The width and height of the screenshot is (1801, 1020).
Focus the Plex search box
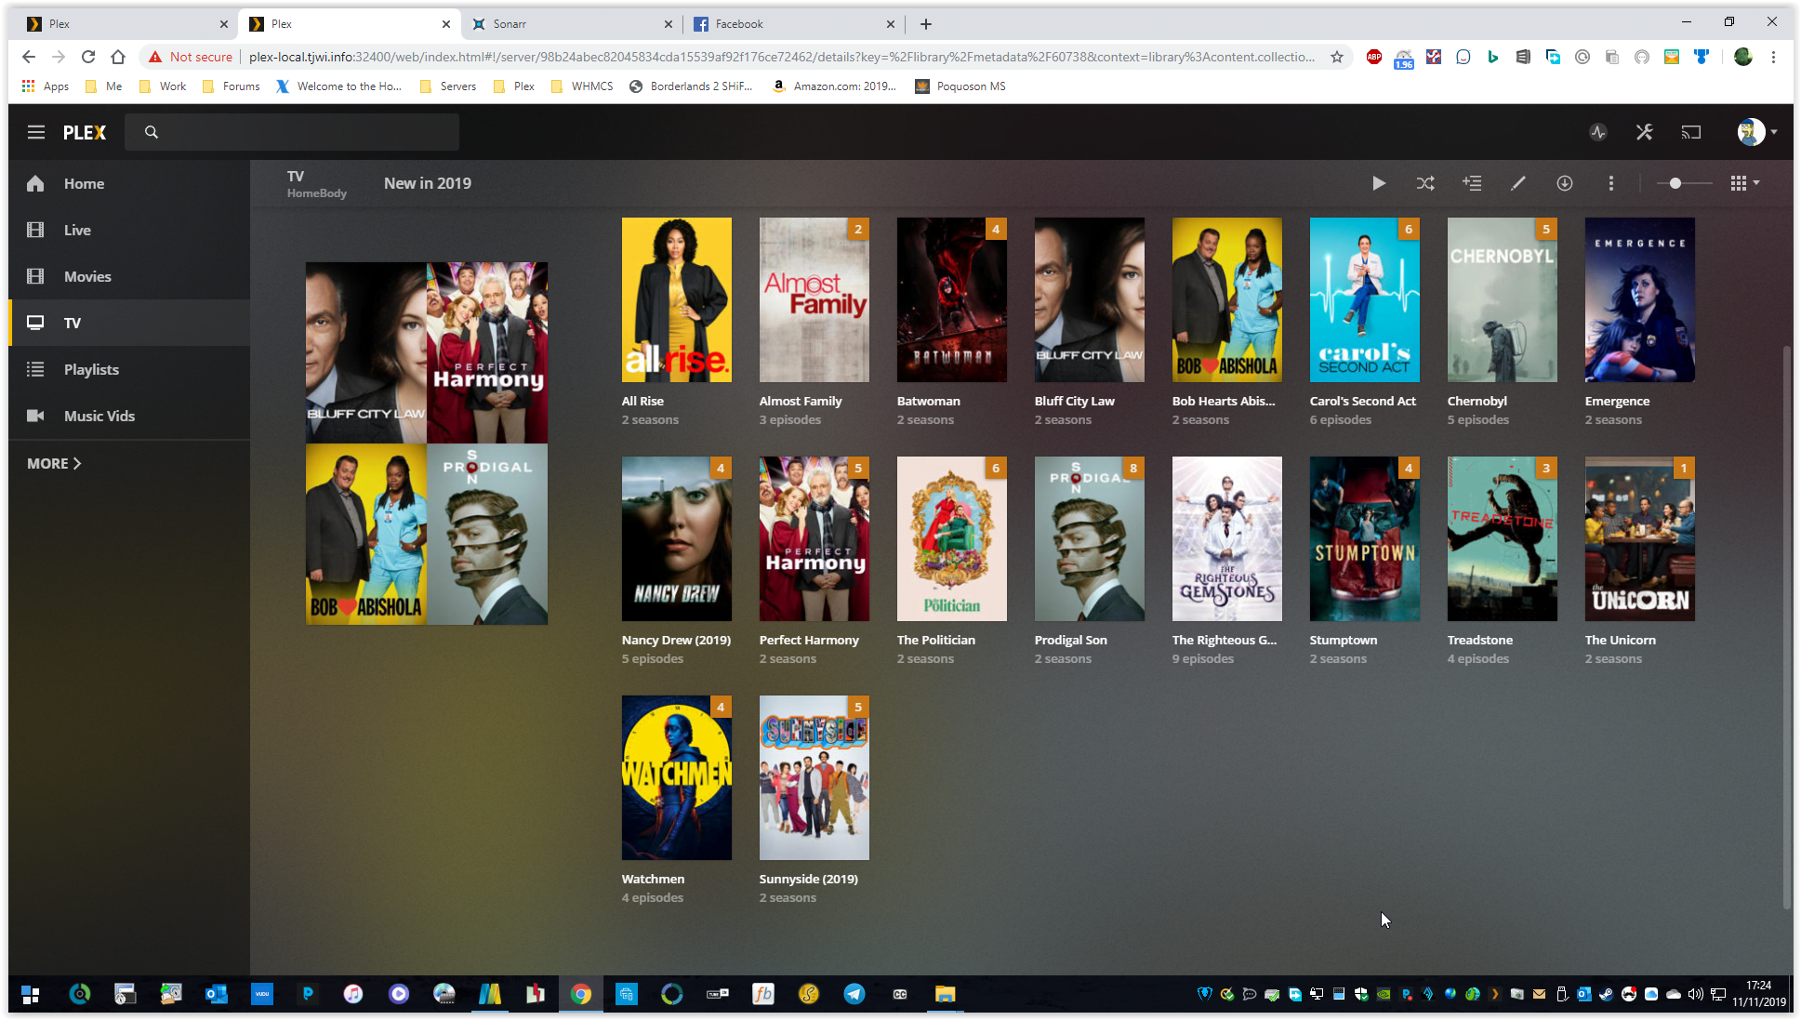tap(292, 132)
